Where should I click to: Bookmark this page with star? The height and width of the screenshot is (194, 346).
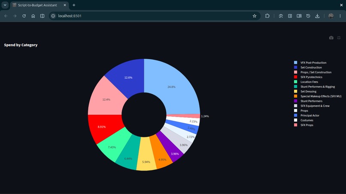255,16
